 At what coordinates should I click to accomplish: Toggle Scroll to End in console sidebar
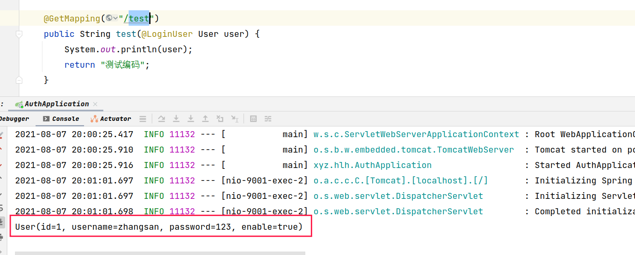[2, 222]
